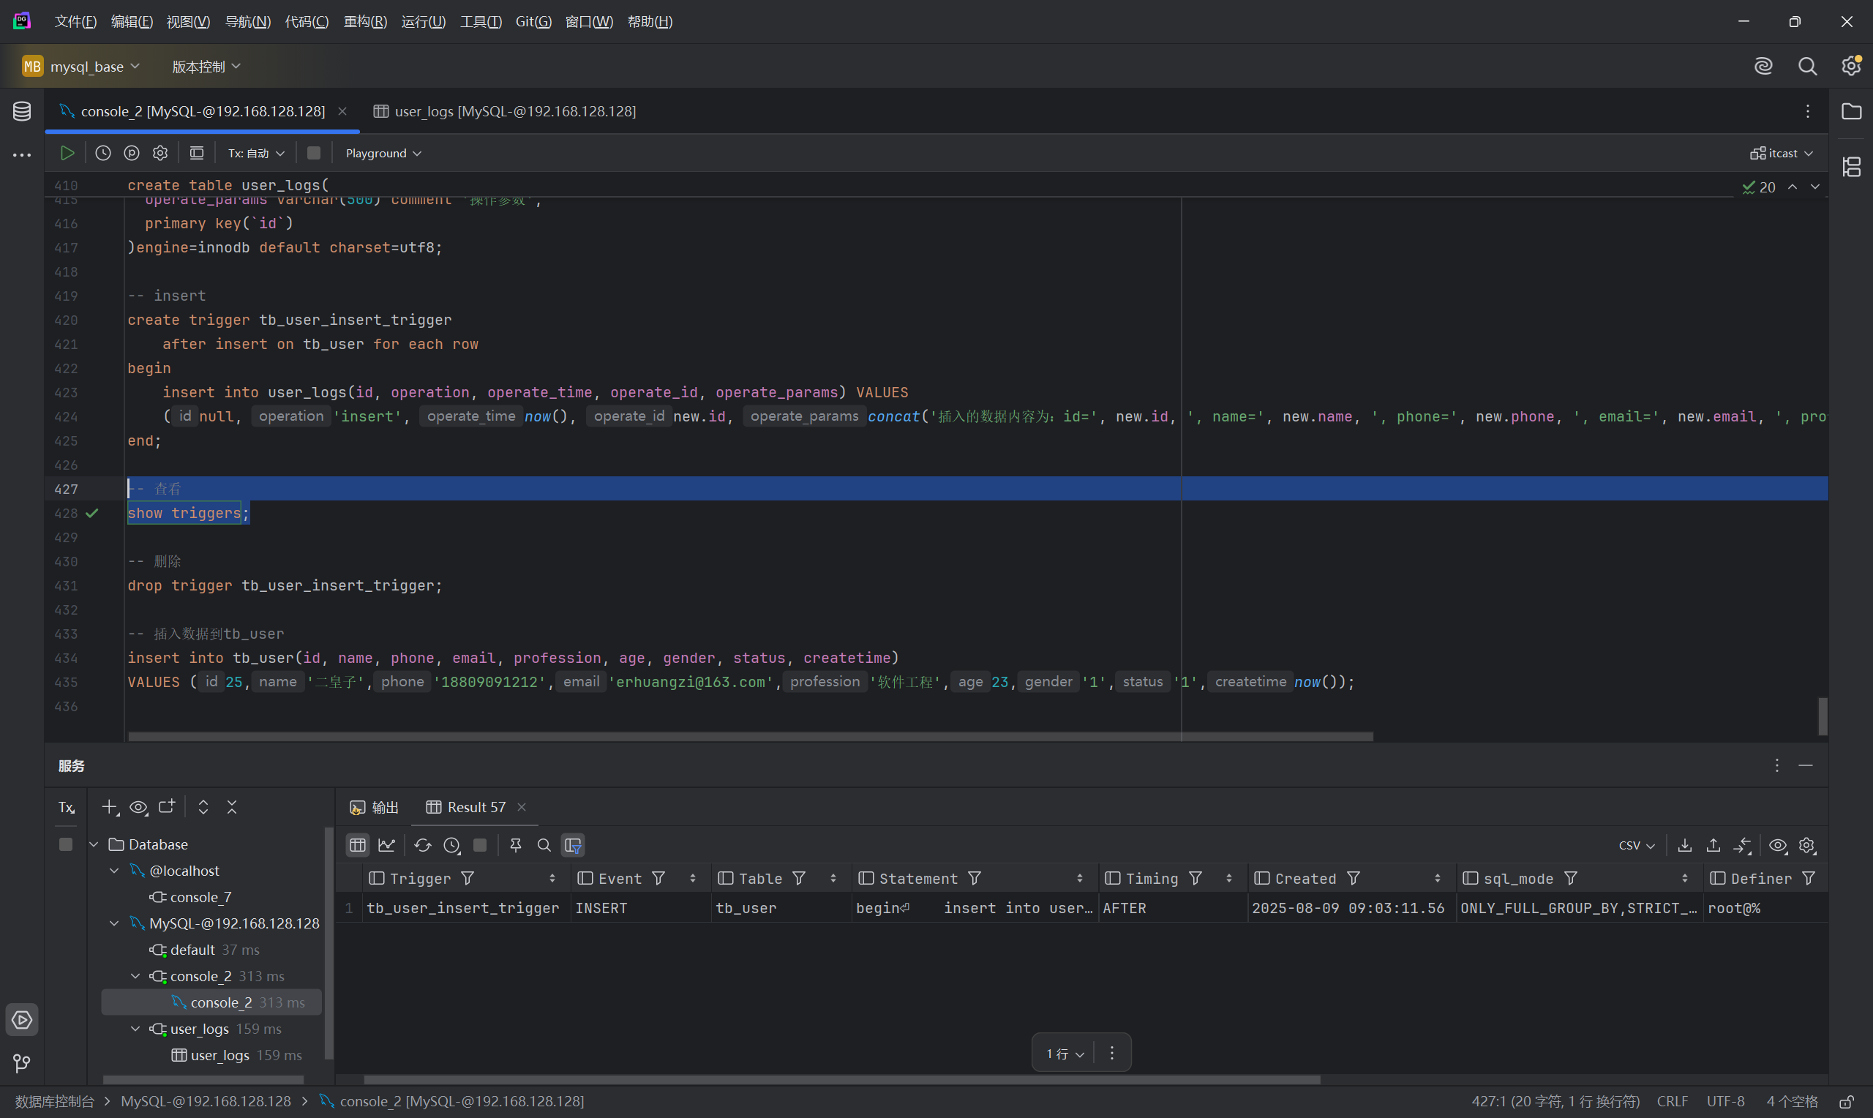1873x1118 pixels.
Task: Click the editor horizontal scrollbar
Action: point(750,736)
